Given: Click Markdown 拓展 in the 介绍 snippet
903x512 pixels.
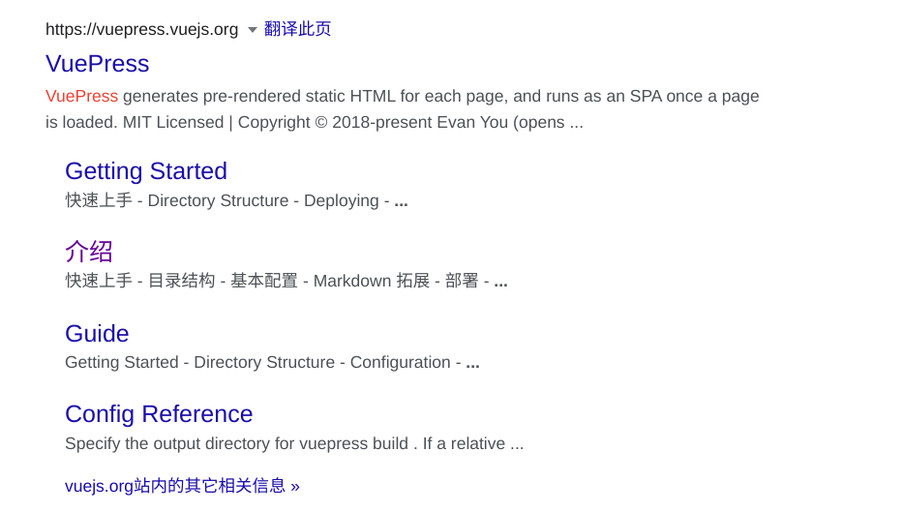Looking at the screenshot, I should pyautogui.click(x=372, y=281).
